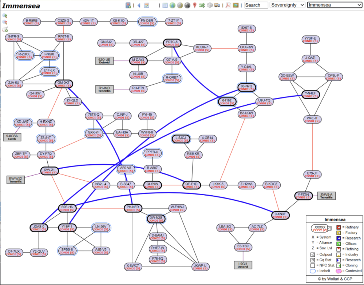Open the Sovereignty dropdown

pyautogui.click(x=288, y=5)
